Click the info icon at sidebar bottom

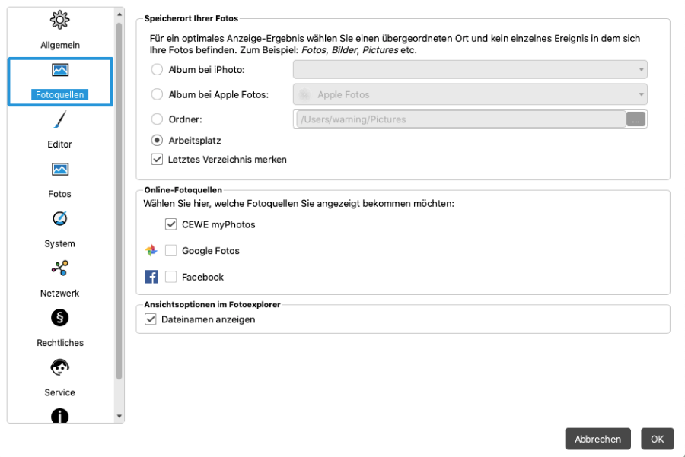tap(59, 415)
